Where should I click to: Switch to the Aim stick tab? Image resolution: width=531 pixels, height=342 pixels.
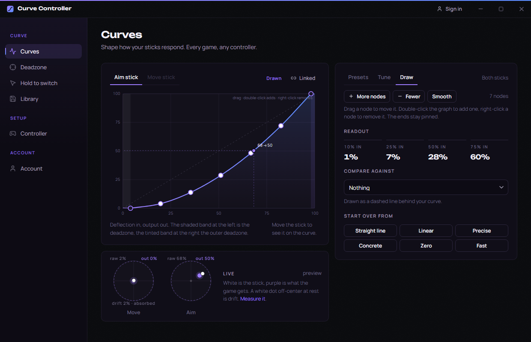[126, 77]
